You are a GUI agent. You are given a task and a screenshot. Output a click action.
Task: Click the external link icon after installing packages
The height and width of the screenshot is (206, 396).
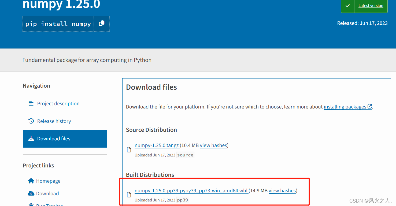[x=370, y=106]
